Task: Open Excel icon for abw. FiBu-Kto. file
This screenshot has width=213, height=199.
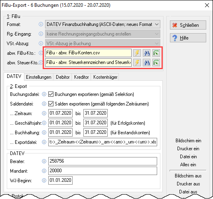Action: (156, 53)
